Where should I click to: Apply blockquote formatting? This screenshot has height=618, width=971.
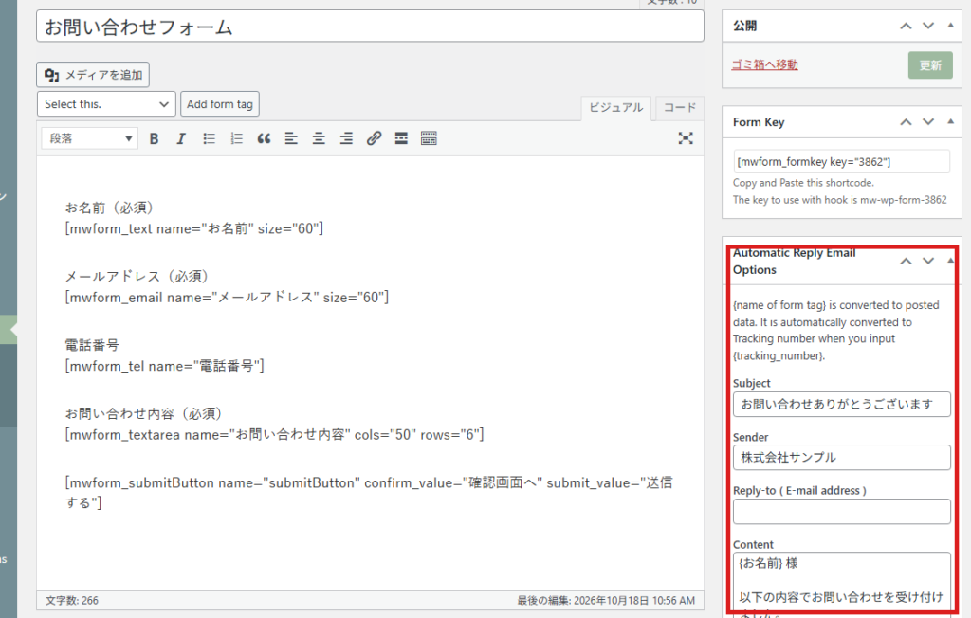pyautogui.click(x=264, y=138)
